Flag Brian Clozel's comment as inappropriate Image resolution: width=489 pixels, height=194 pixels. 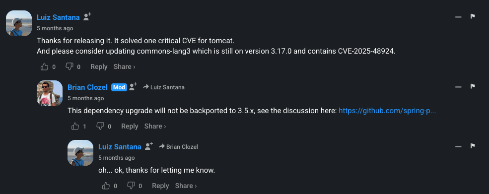(473, 86)
